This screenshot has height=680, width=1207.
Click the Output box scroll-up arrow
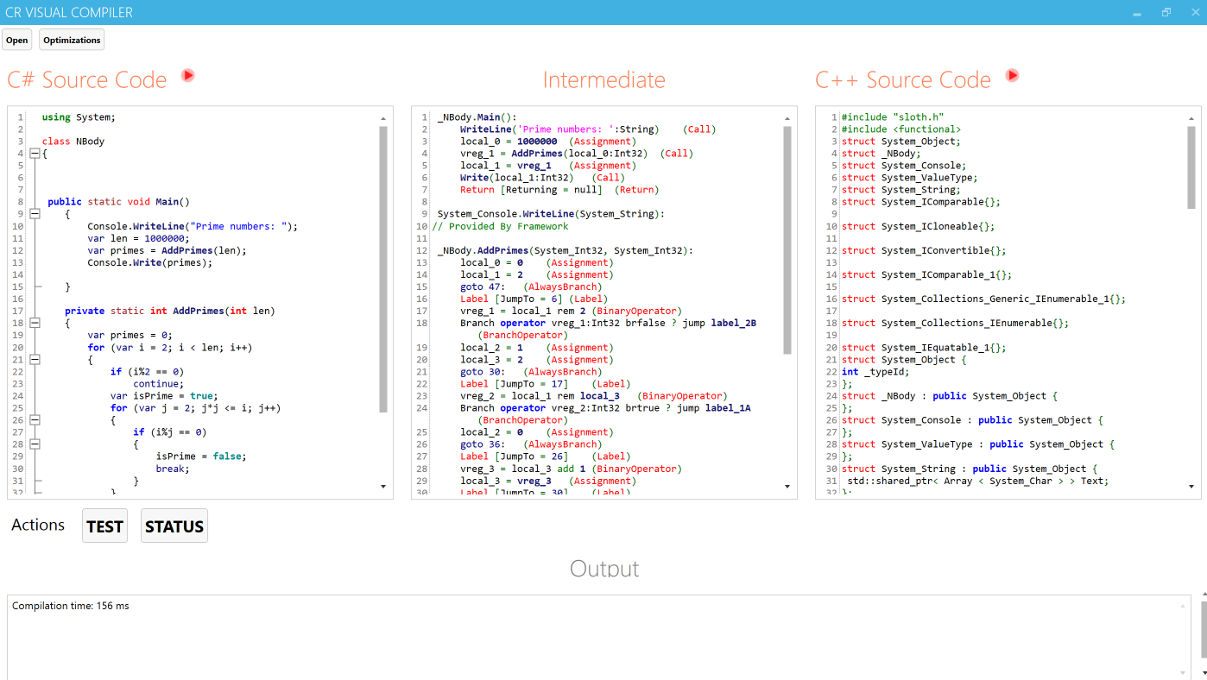coord(1184,606)
